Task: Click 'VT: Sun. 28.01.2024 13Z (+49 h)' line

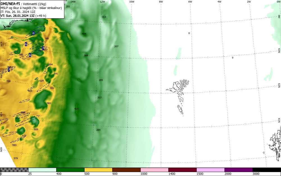Action: tap(23, 16)
